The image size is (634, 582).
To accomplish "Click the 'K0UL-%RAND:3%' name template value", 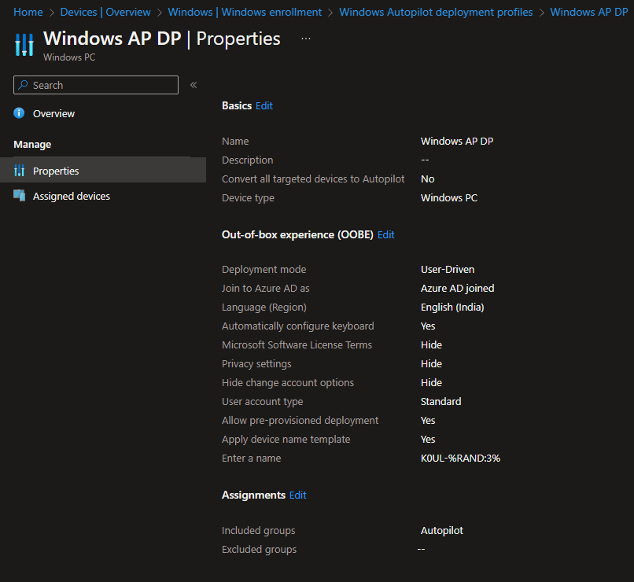I will click(460, 458).
